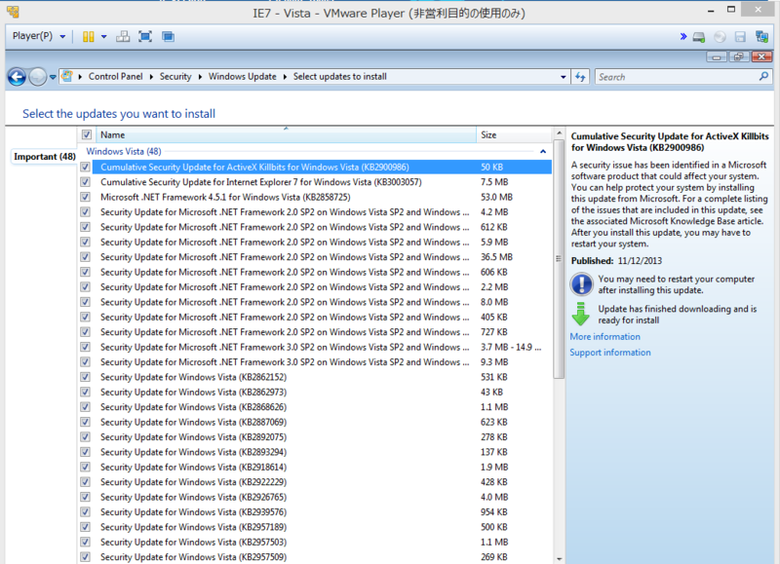
Task: Click in the Search input field
Action: 677,77
